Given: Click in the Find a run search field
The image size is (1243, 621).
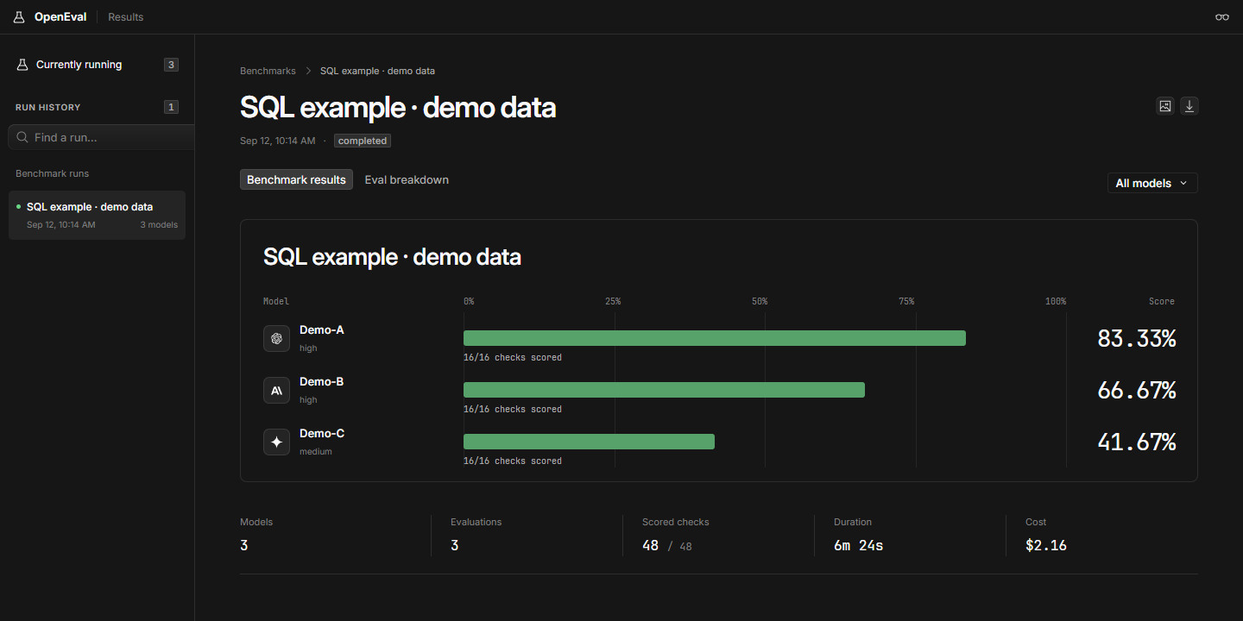Looking at the screenshot, I should 101,137.
